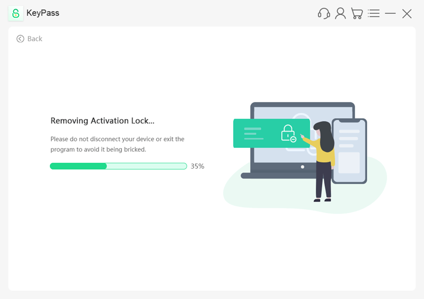Click the do not disconnect warning text
This screenshot has width=424, height=299.
[117, 144]
